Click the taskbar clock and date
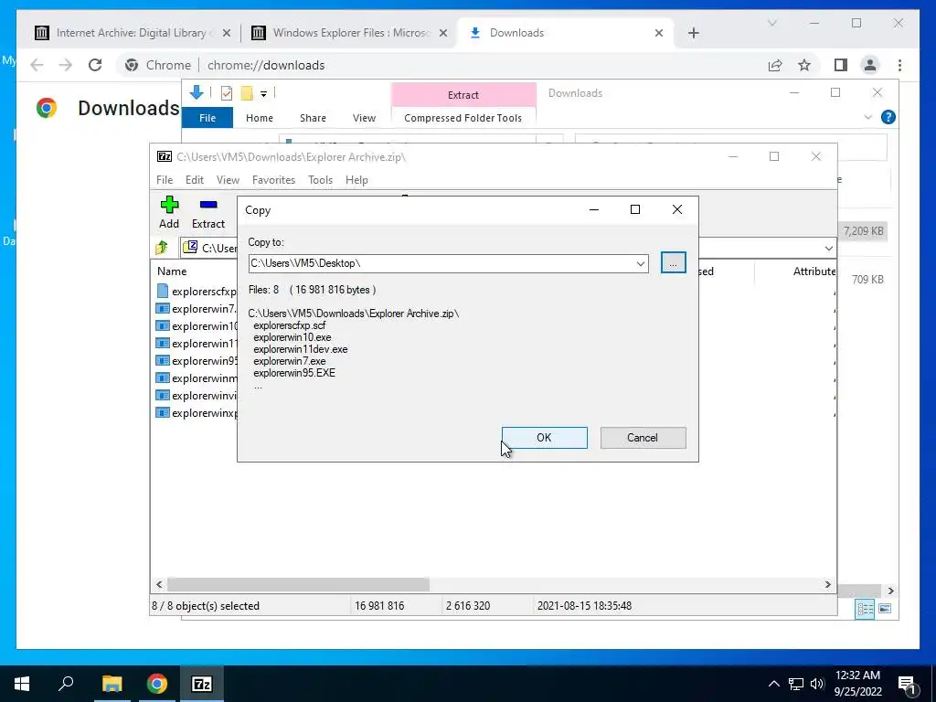Image resolution: width=936 pixels, height=702 pixels. 857,684
